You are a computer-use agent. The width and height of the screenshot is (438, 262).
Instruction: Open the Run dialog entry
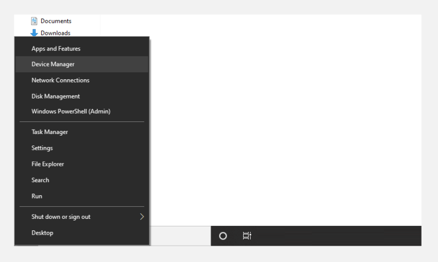click(82, 196)
